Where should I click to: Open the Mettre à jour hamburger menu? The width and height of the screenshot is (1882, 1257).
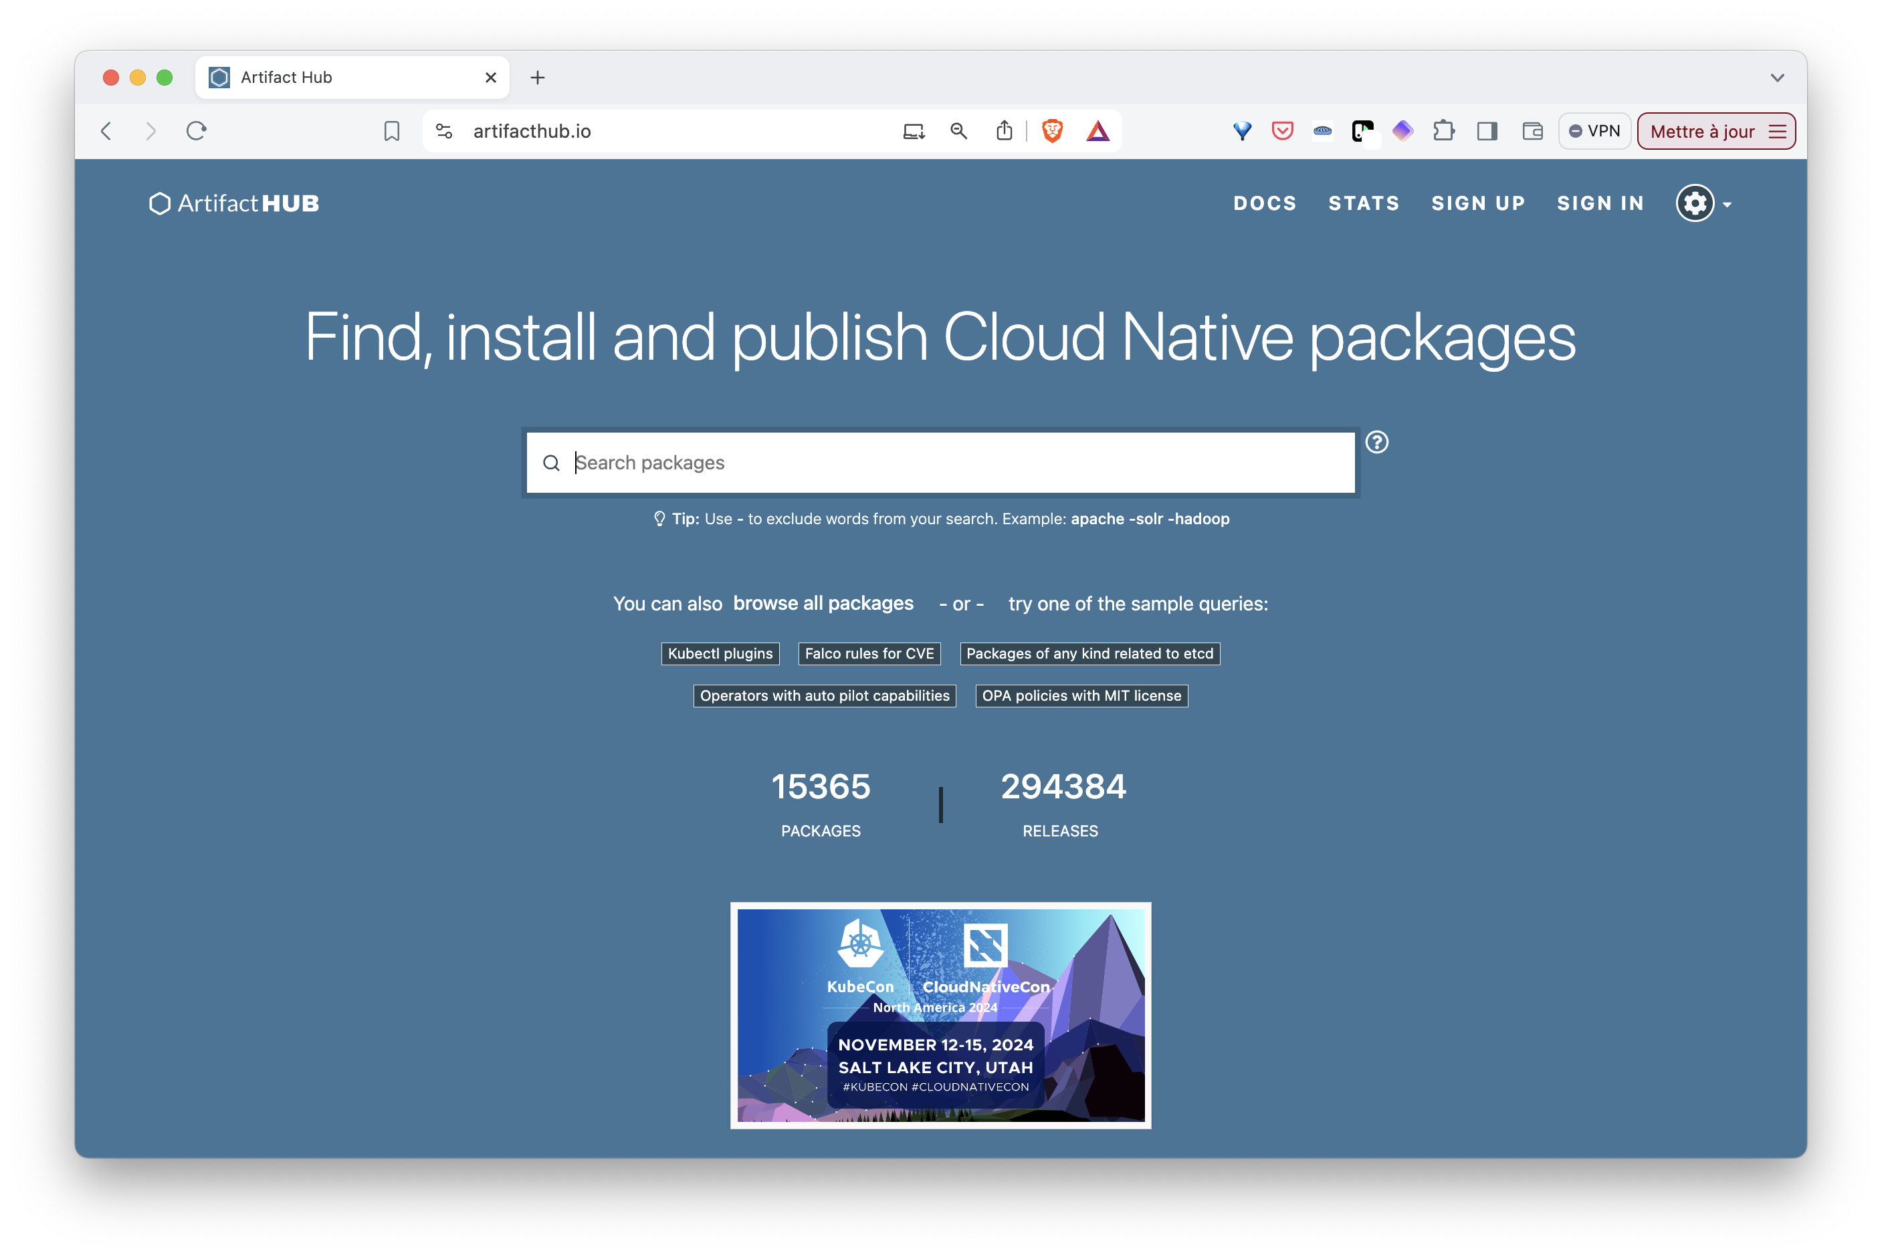pyautogui.click(x=1777, y=132)
